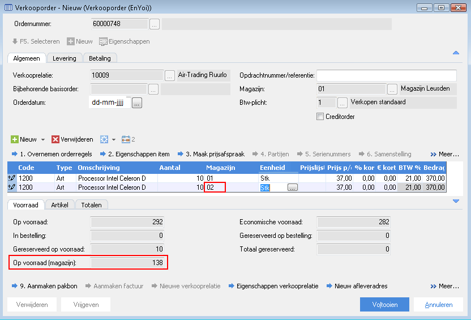
Task: Click the bottom Verwijderen button
Action: [32, 305]
